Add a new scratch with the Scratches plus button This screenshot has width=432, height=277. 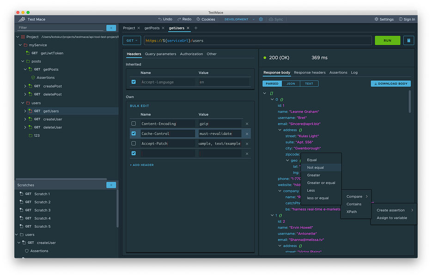point(111,185)
